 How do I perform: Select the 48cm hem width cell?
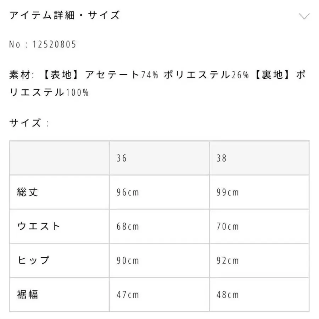tap(228, 294)
